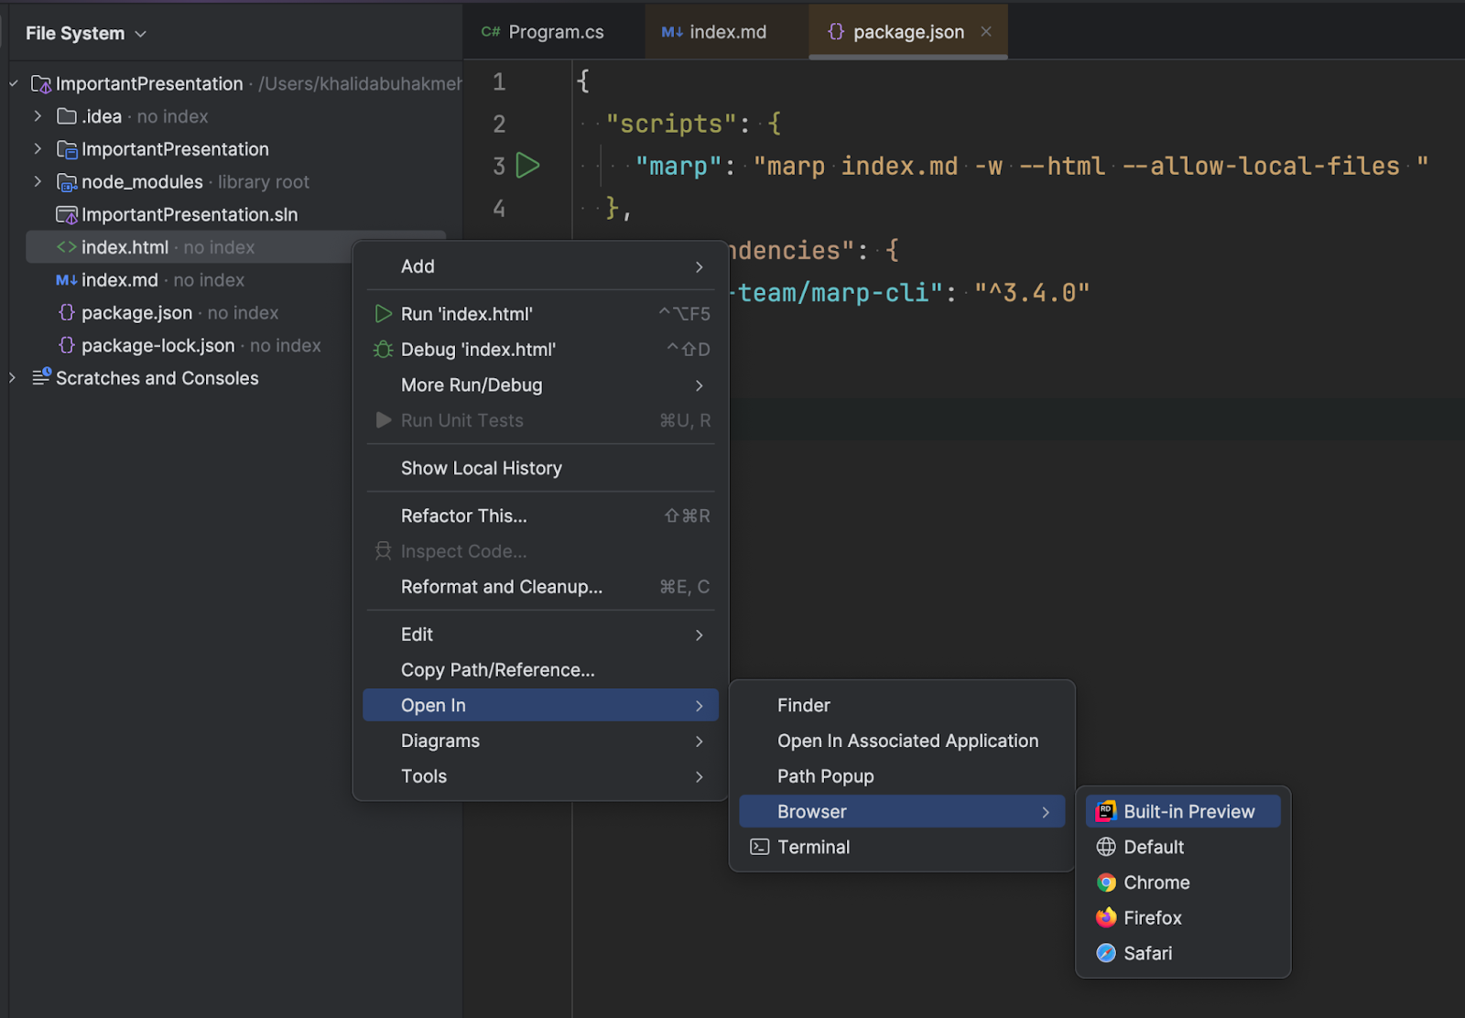Select Show Local History
Viewport: 1465px width, 1018px height.
click(540, 468)
